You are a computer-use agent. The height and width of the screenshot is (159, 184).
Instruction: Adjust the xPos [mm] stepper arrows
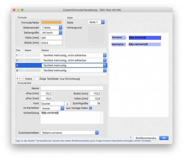coord(53,93)
